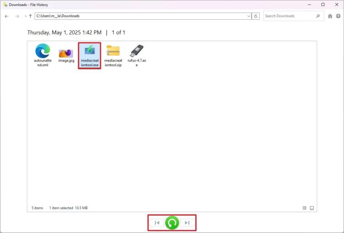Refresh the current folder view
This screenshot has width=344, height=233.
tap(255, 16)
